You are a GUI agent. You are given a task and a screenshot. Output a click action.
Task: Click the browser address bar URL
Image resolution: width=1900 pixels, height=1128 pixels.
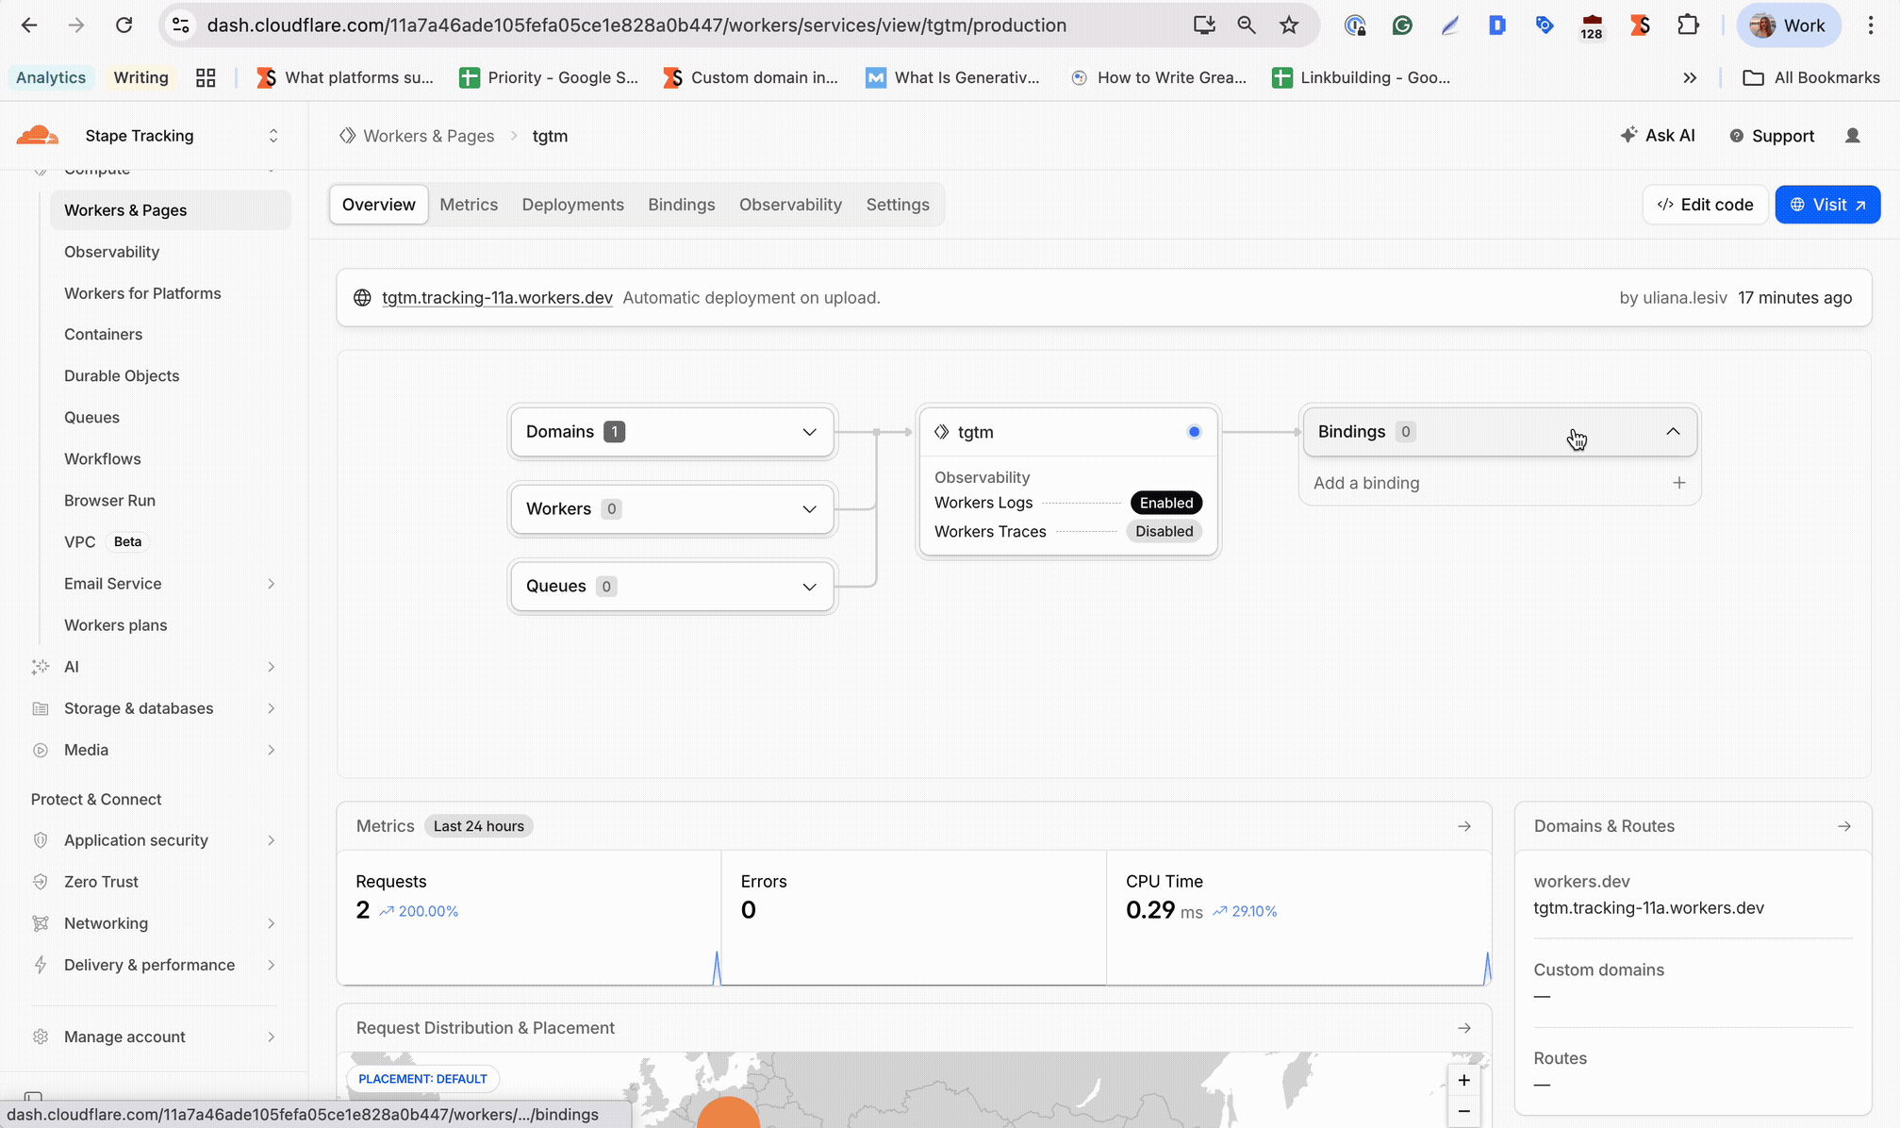(636, 25)
